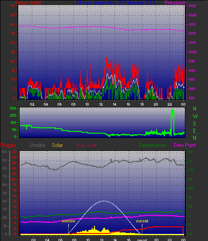This screenshot has width=208, height=241.
Task: Click the 'E' compass direction label
Action: 195,131
